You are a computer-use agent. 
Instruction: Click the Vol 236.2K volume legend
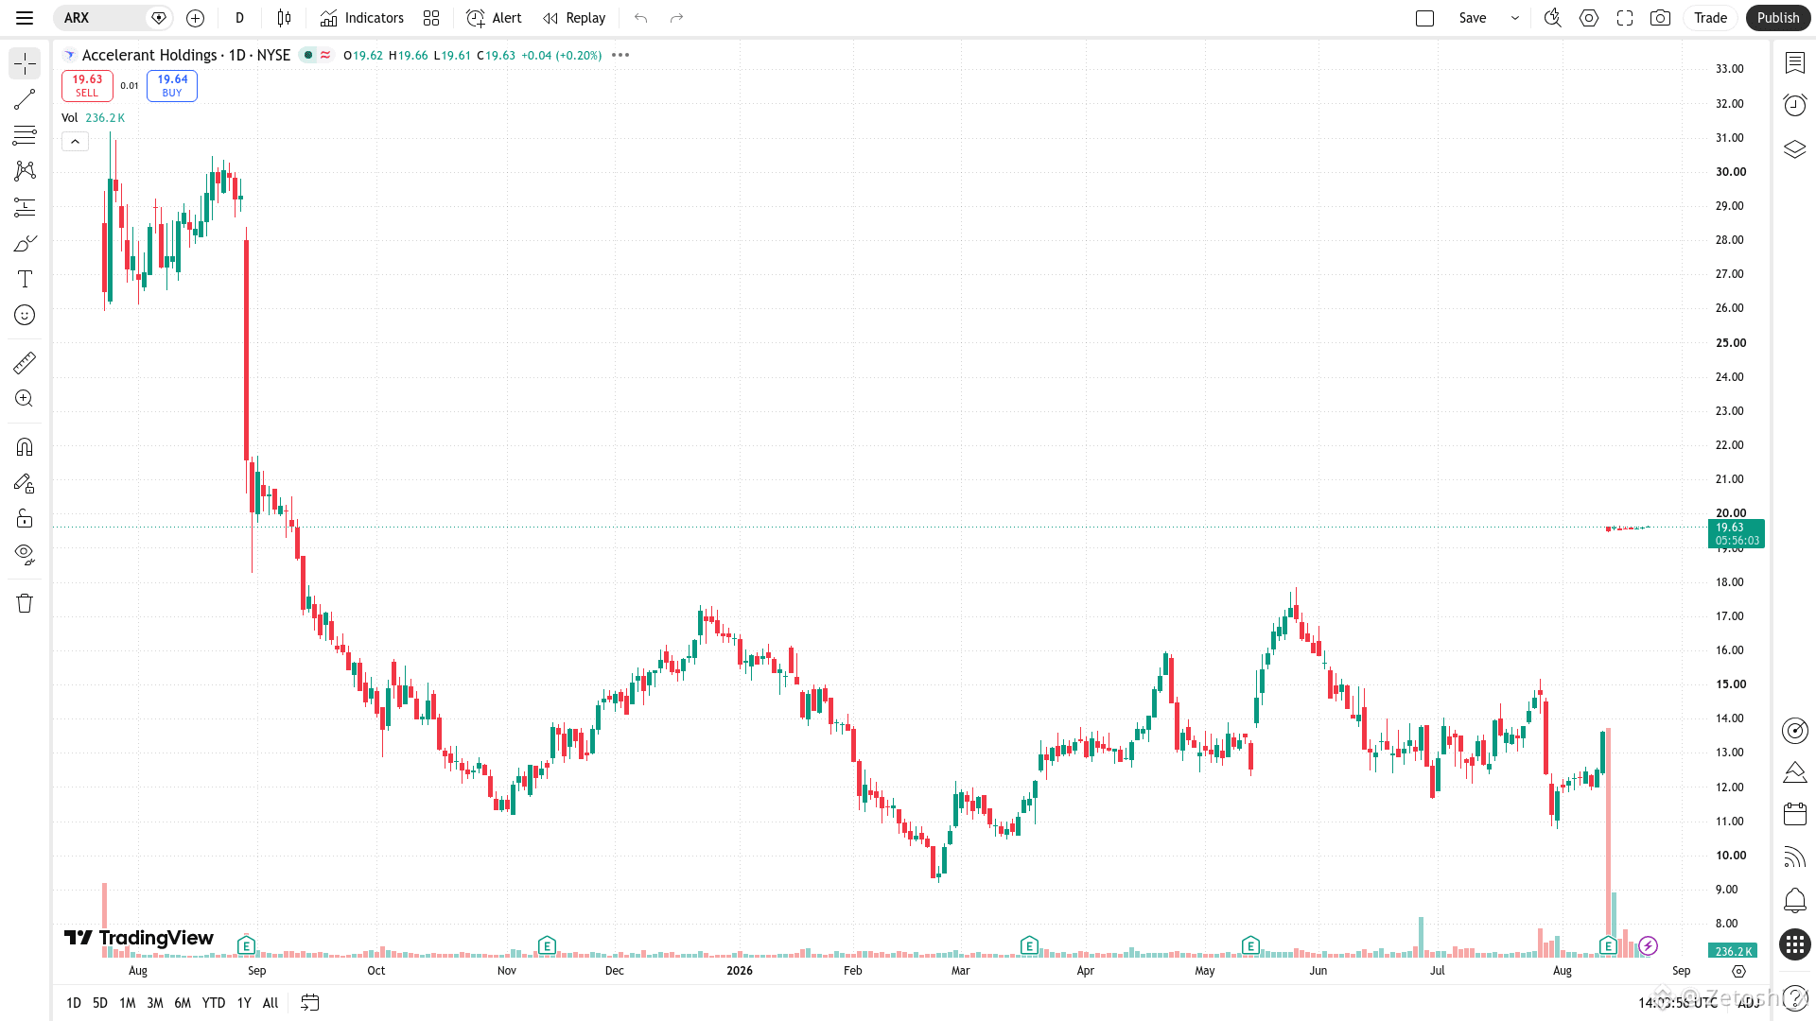(93, 118)
